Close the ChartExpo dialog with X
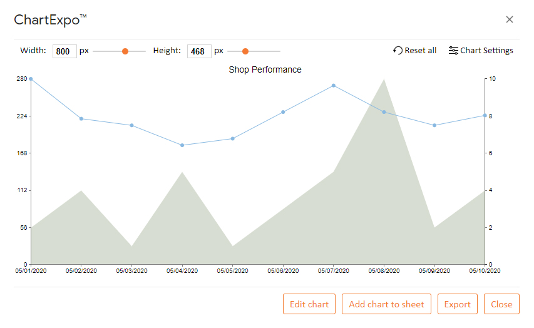 pos(510,19)
